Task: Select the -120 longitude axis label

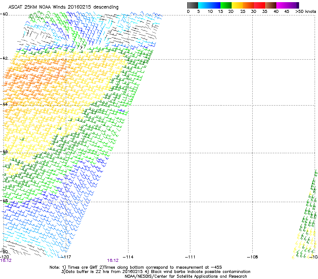Action: click(5, 256)
